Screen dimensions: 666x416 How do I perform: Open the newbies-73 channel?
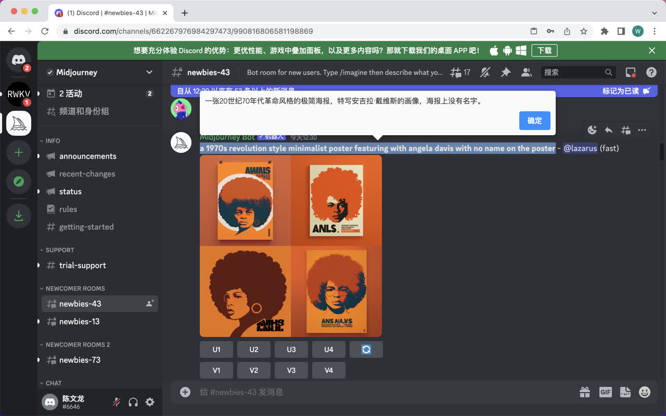pos(100,360)
